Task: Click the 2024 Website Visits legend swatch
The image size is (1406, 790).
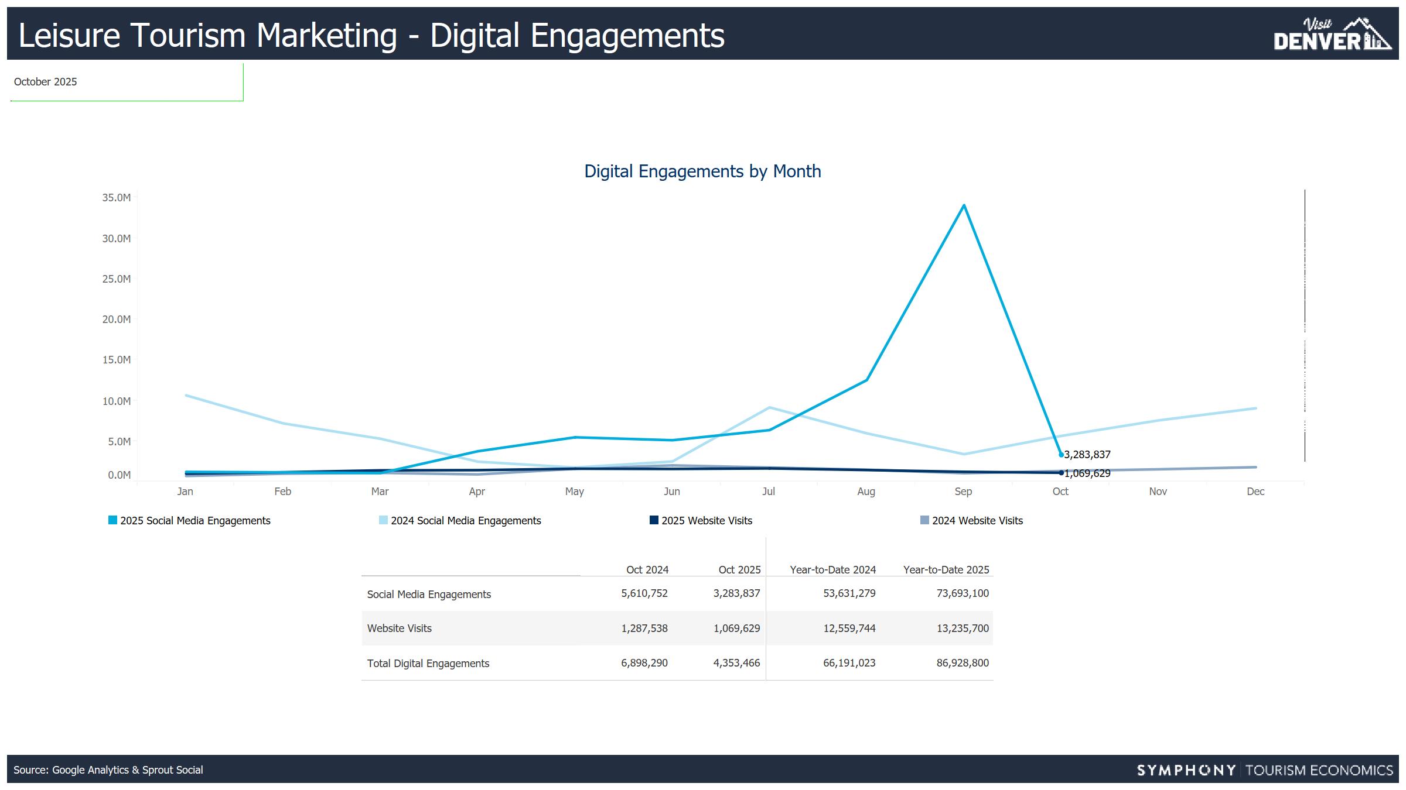Action: pyautogui.click(x=925, y=520)
